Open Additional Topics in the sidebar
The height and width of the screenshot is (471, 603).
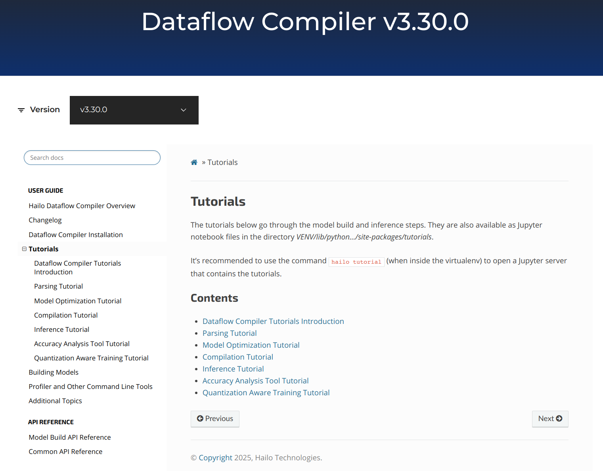[x=55, y=401]
